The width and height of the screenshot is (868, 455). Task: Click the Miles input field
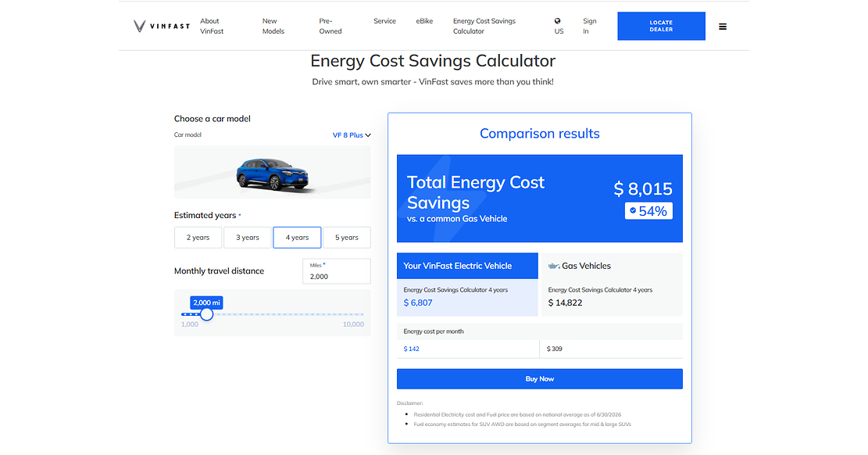tap(337, 271)
